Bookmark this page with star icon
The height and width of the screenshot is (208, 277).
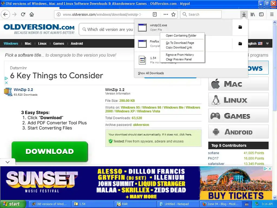173,15
